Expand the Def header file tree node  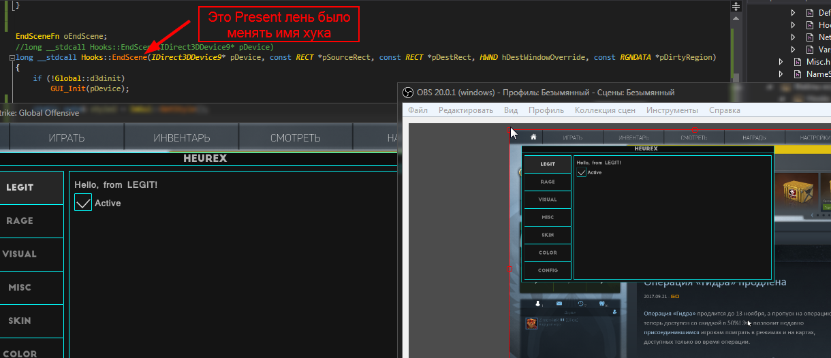794,13
